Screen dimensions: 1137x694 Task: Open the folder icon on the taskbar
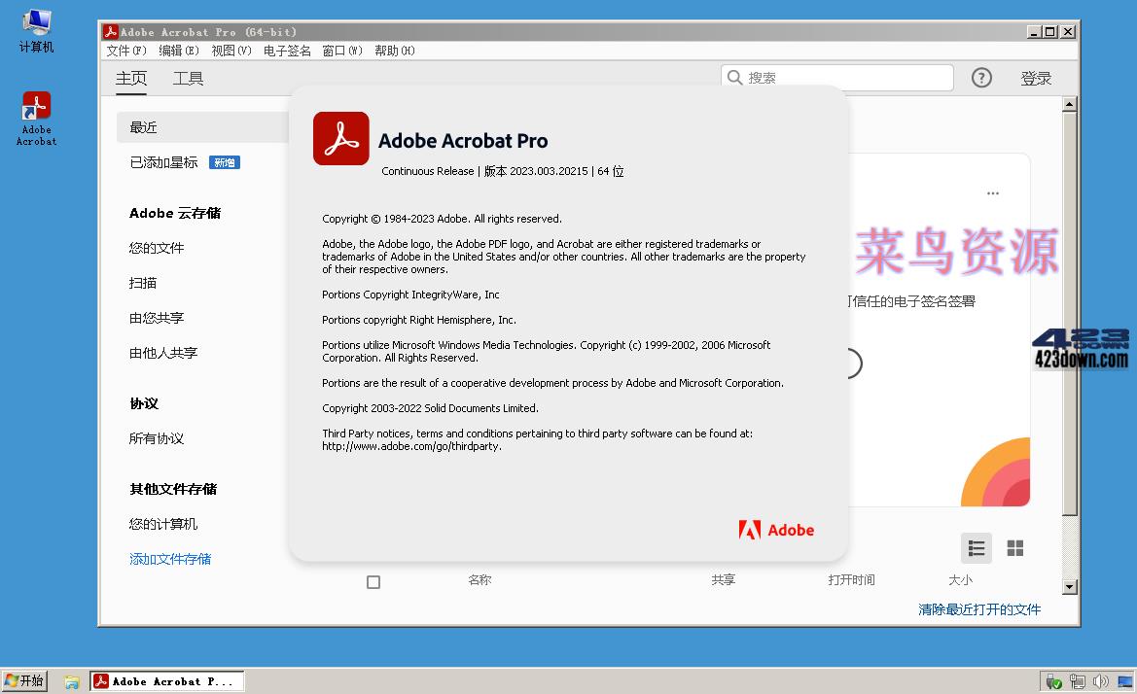(x=71, y=680)
